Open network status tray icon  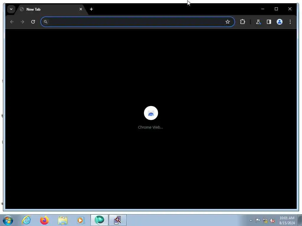click(265, 221)
